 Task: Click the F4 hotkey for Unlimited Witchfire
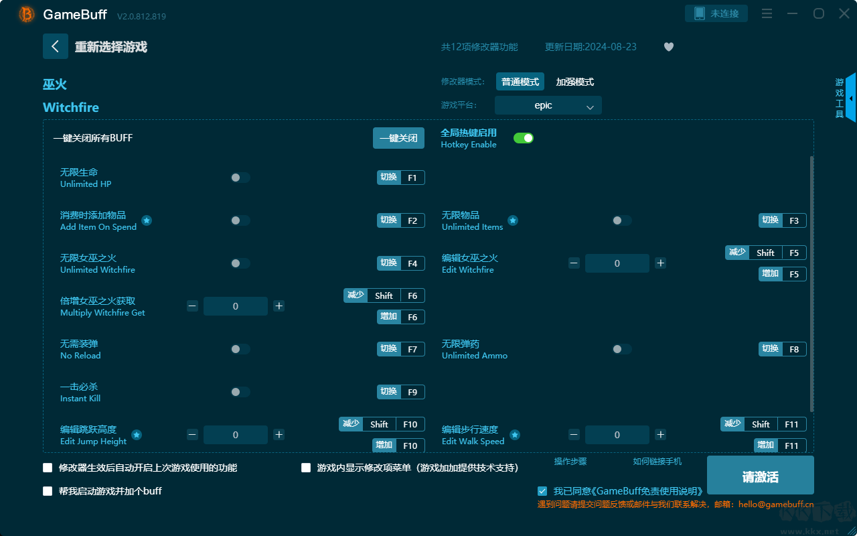(x=401, y=263)
